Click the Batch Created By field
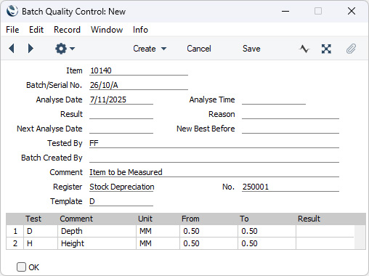This screenshot has height=276, width=369. [x=214, y=158]
